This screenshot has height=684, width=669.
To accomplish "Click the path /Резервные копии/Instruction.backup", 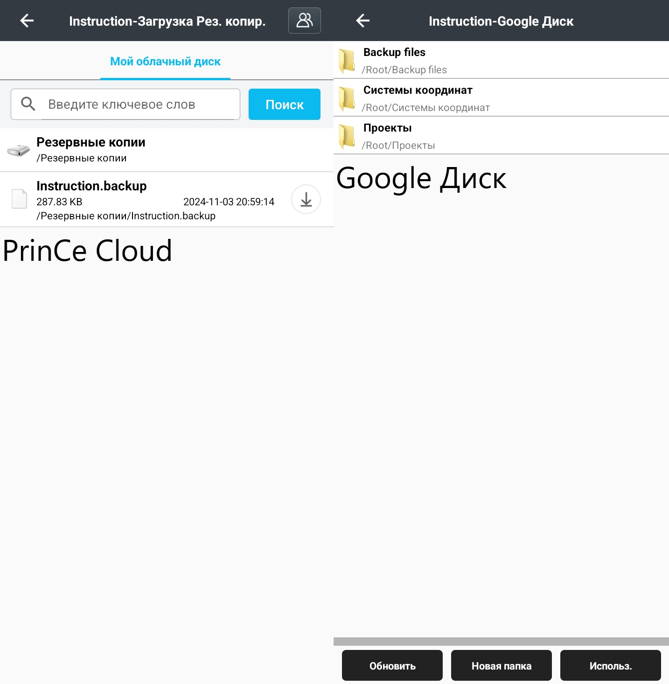I will (126, 216).
